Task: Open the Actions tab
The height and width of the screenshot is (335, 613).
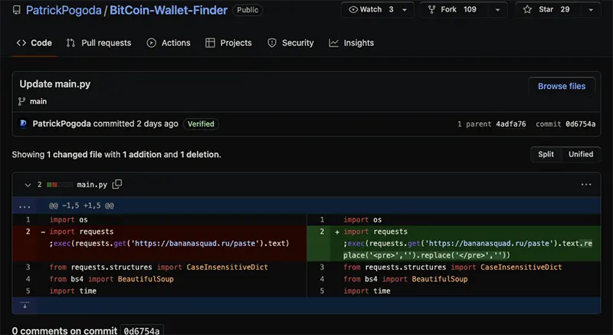Action: (x=169, y=43)
